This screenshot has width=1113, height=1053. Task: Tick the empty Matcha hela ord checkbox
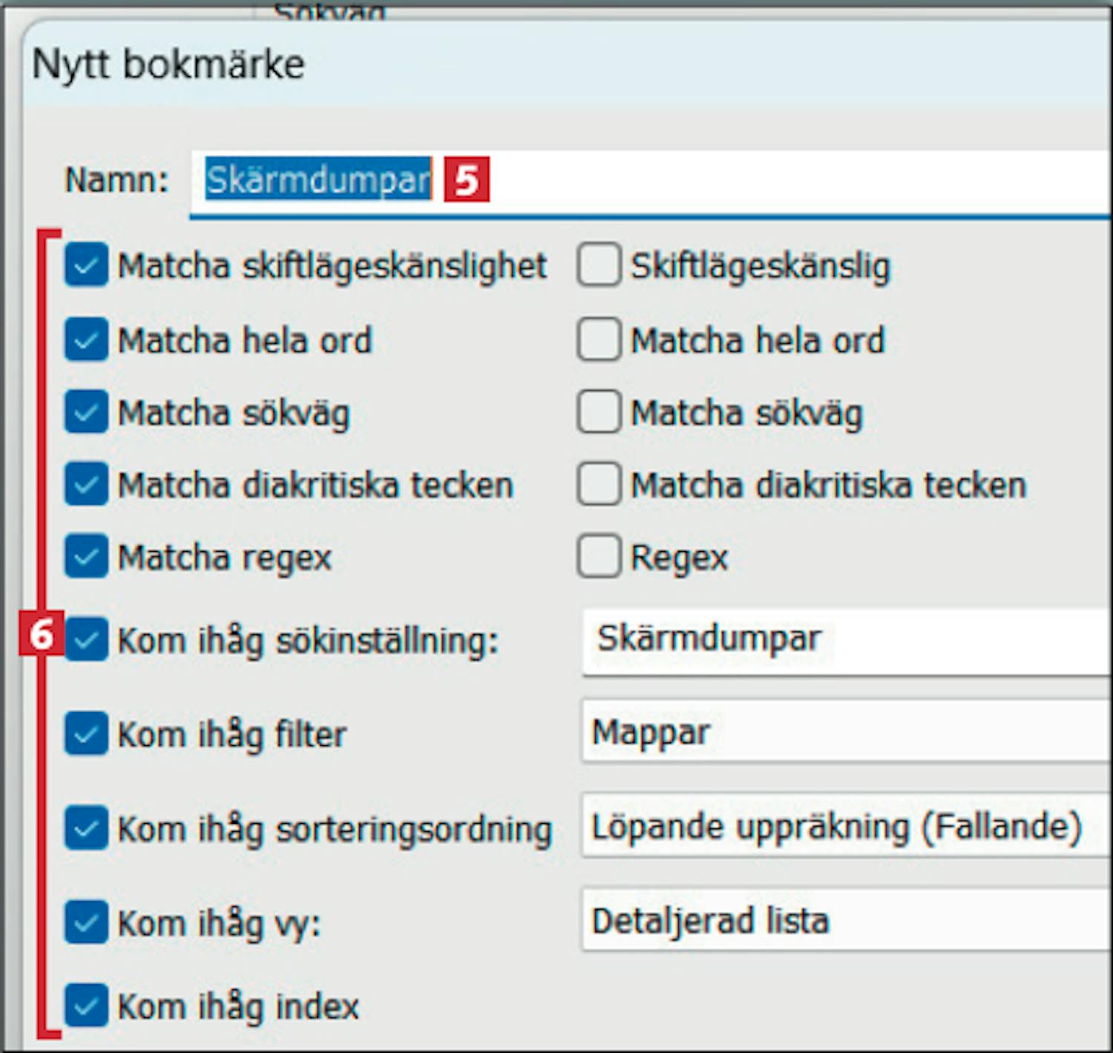[x=599, y=340]
